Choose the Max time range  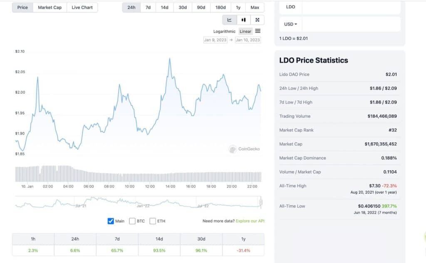point(255,7)
